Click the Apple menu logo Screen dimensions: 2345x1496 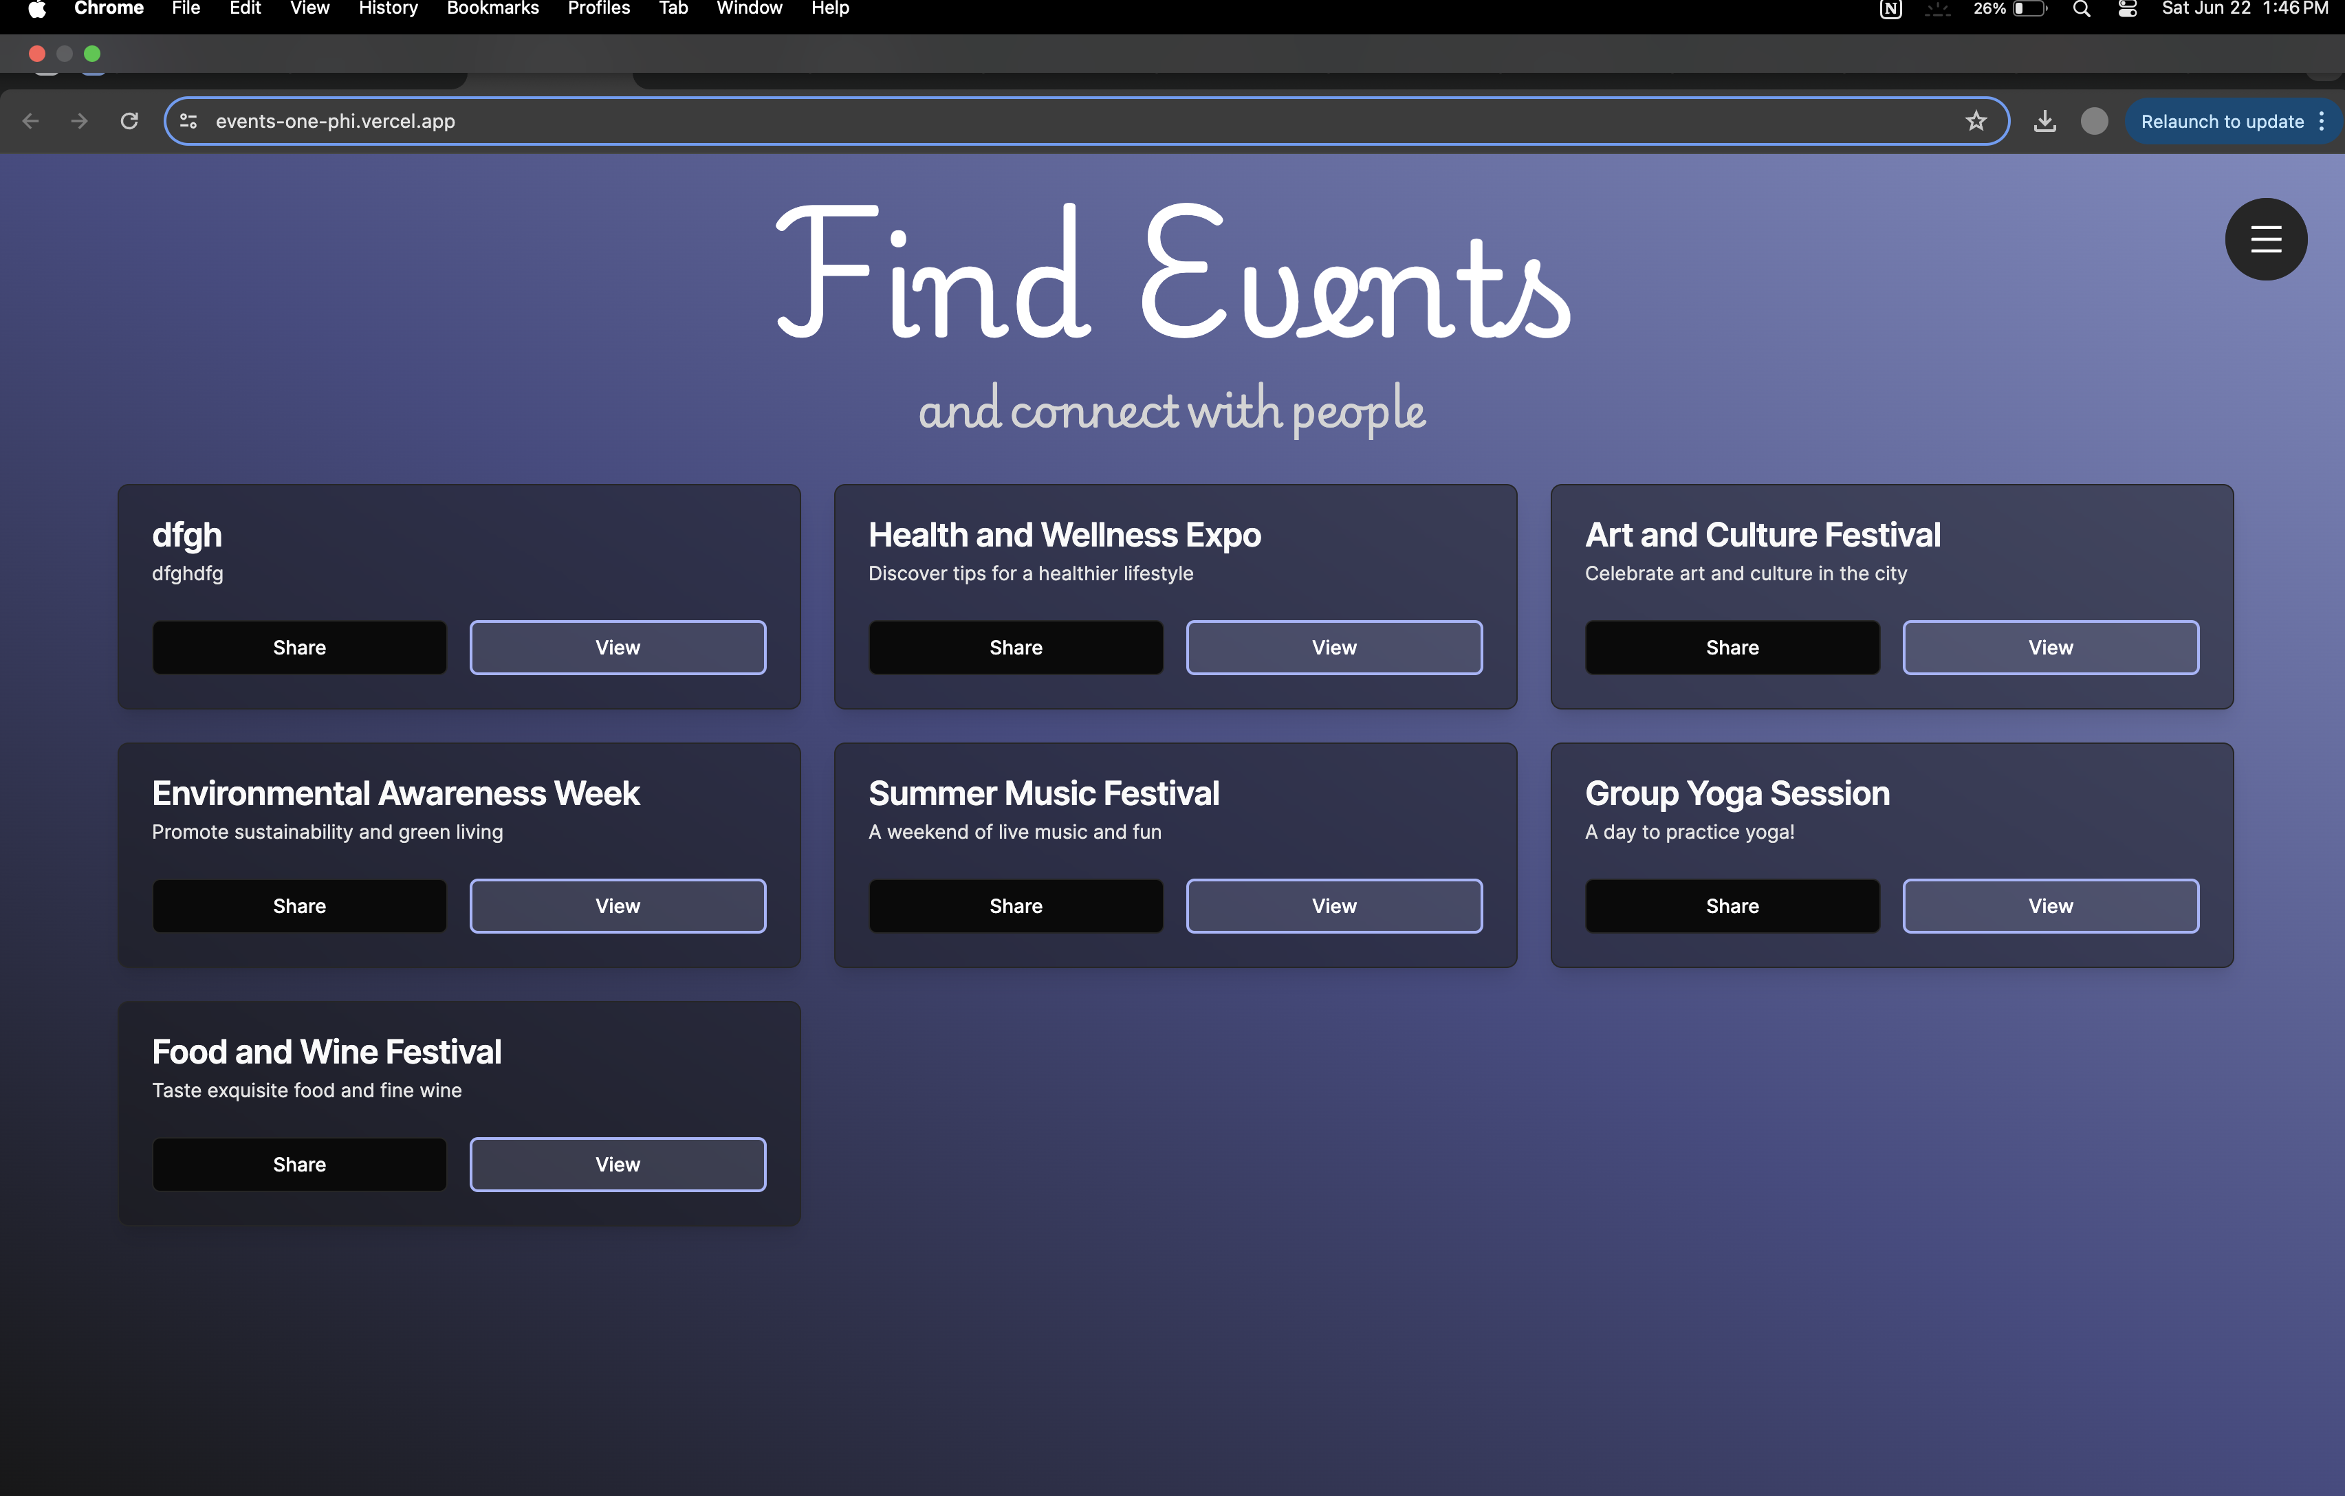pos(37,10)
